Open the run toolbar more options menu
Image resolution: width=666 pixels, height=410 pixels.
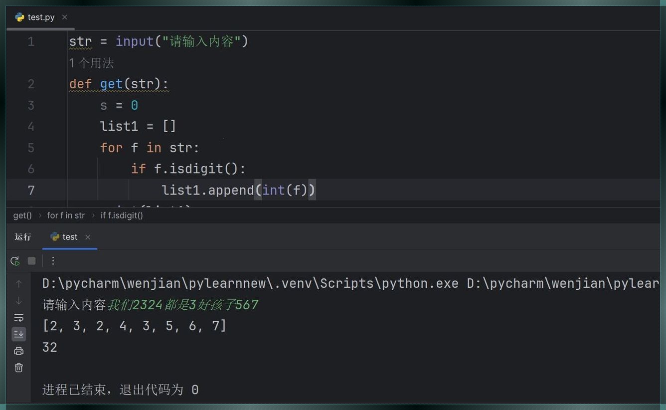coord(53,261)
